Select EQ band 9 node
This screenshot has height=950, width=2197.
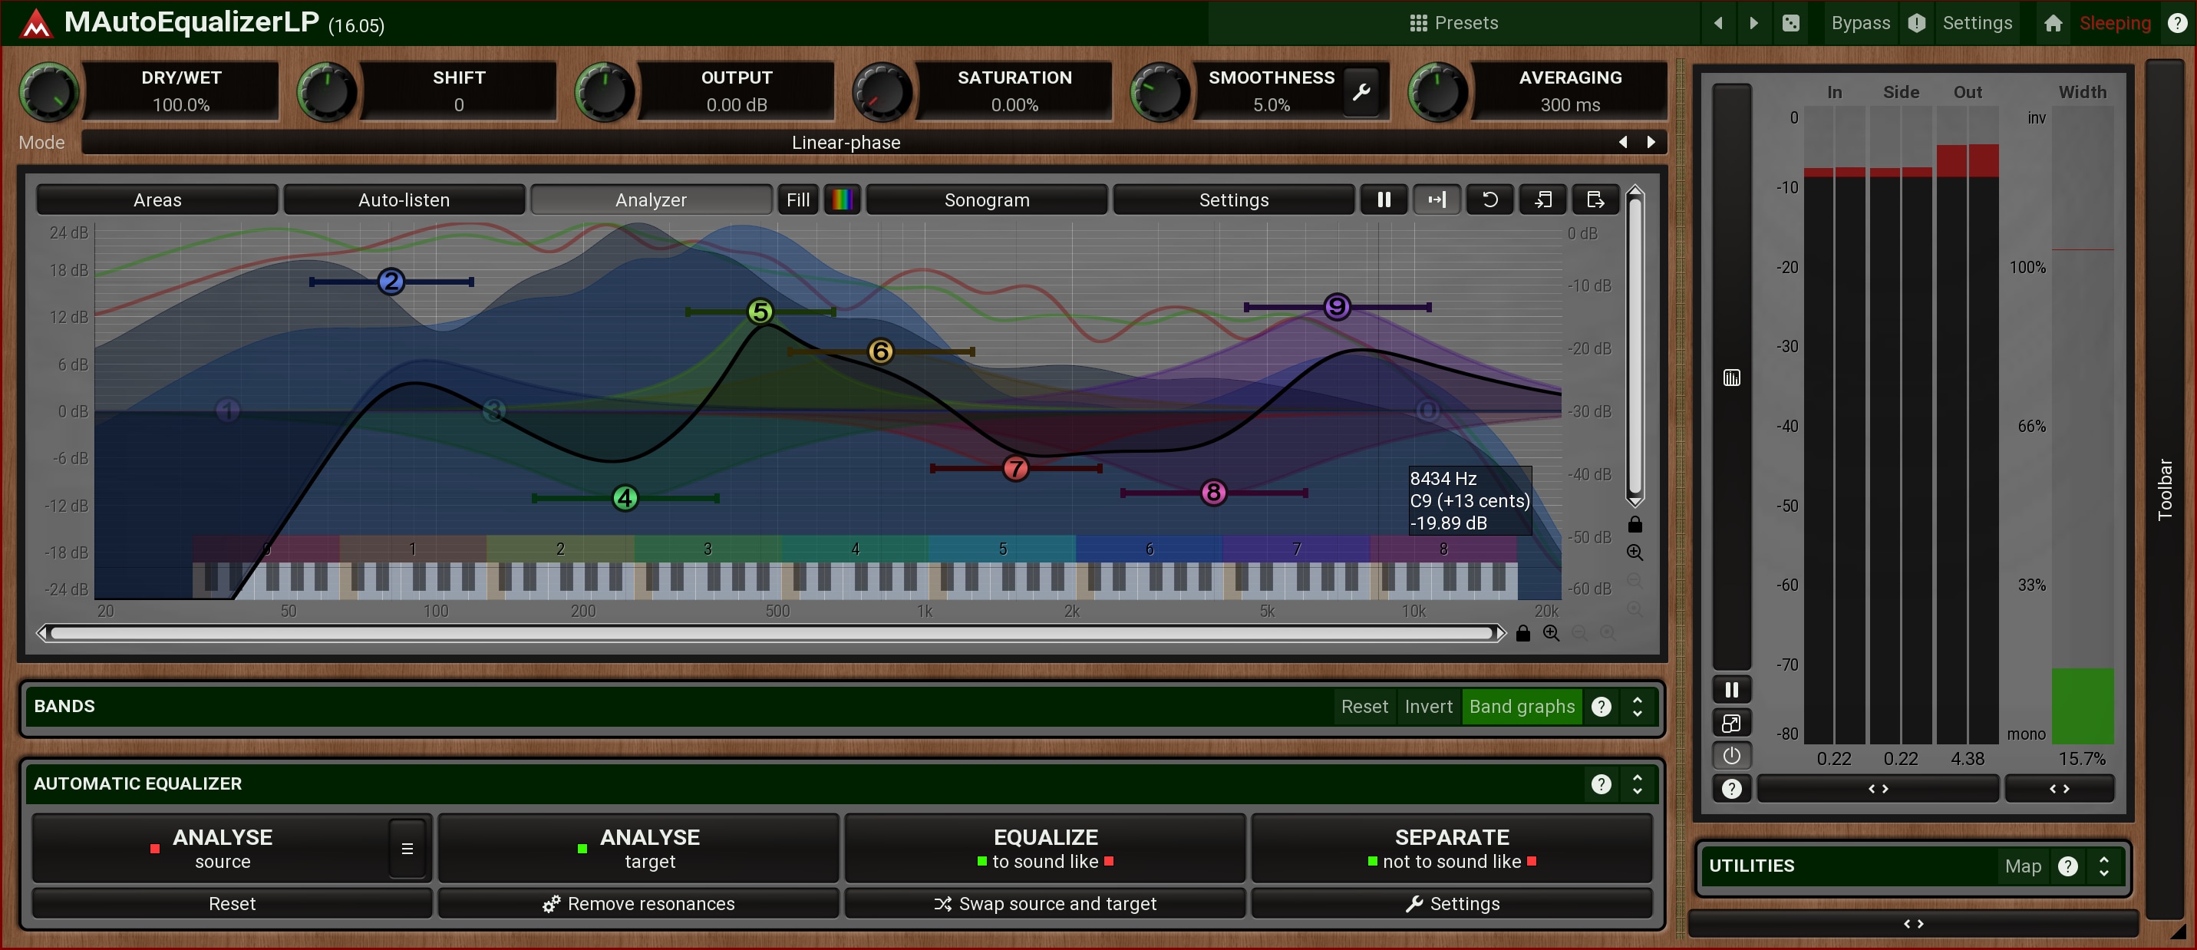1338,307
